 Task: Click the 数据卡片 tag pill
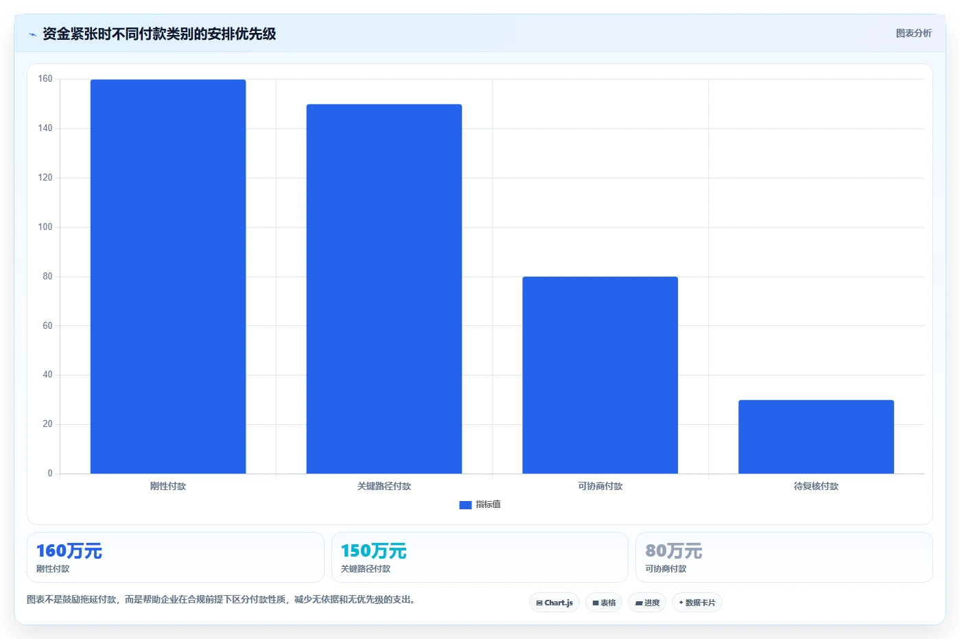(697, 603)
